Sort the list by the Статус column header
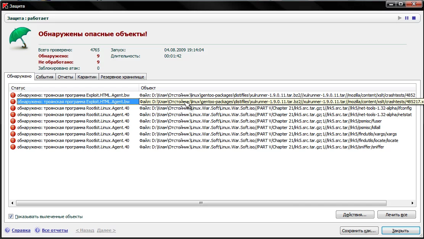This screenshot has width=424, height=239. coord(74,88)
